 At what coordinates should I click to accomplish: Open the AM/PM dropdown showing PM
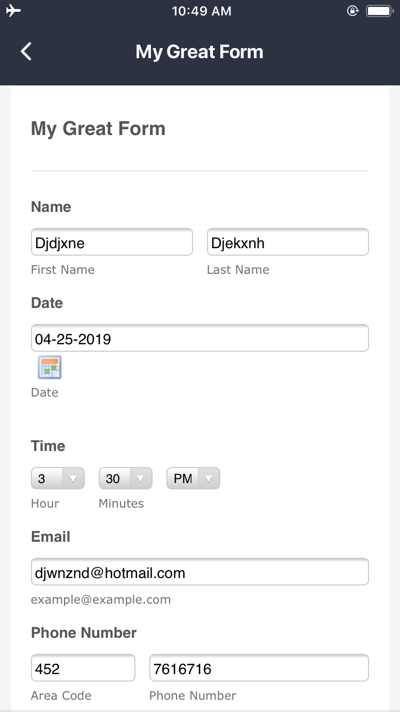[193, 478]
